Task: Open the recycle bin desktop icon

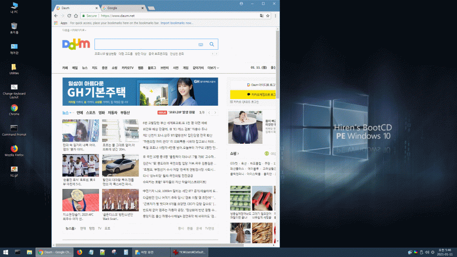Action: tap(14, 28)
